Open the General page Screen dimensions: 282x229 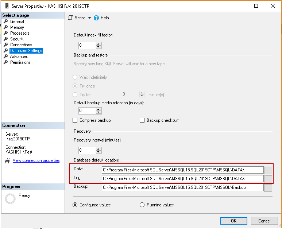click(17, 22)
